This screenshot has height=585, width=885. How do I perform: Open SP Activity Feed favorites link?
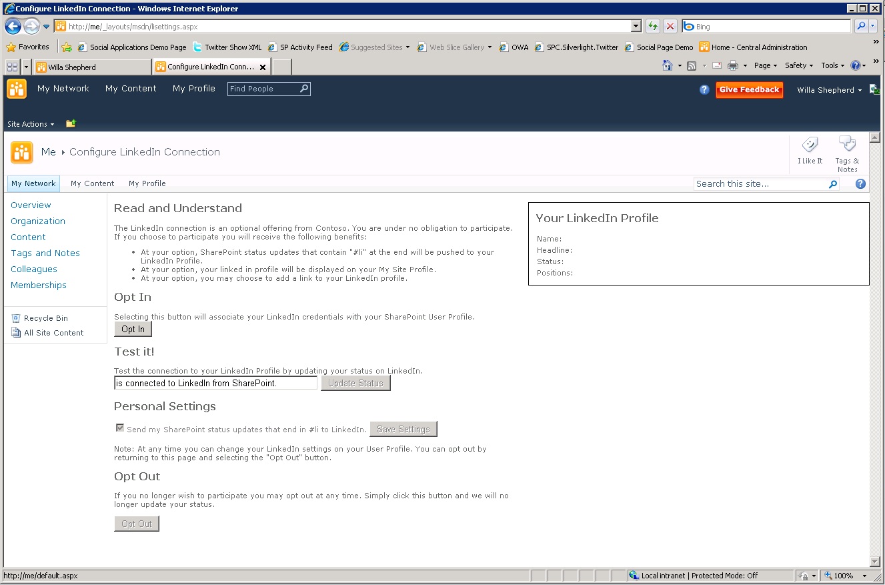pos(300,47)
